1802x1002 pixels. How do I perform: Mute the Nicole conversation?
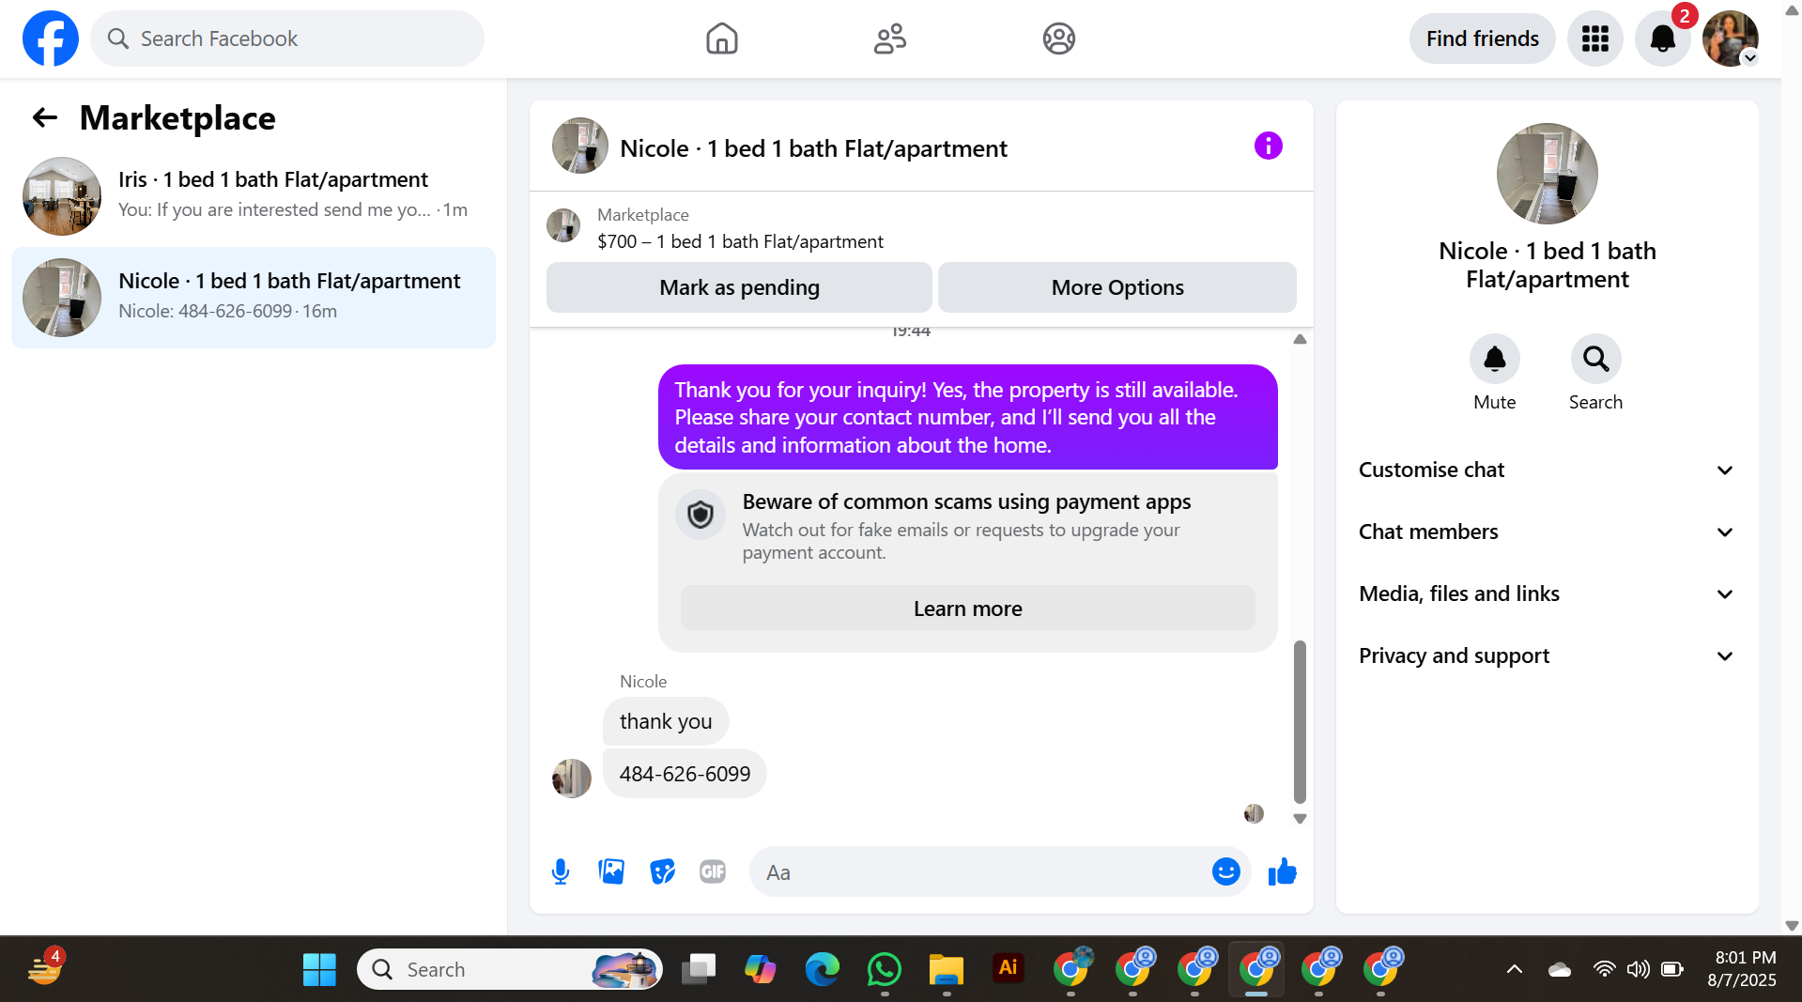(1494, 359)
